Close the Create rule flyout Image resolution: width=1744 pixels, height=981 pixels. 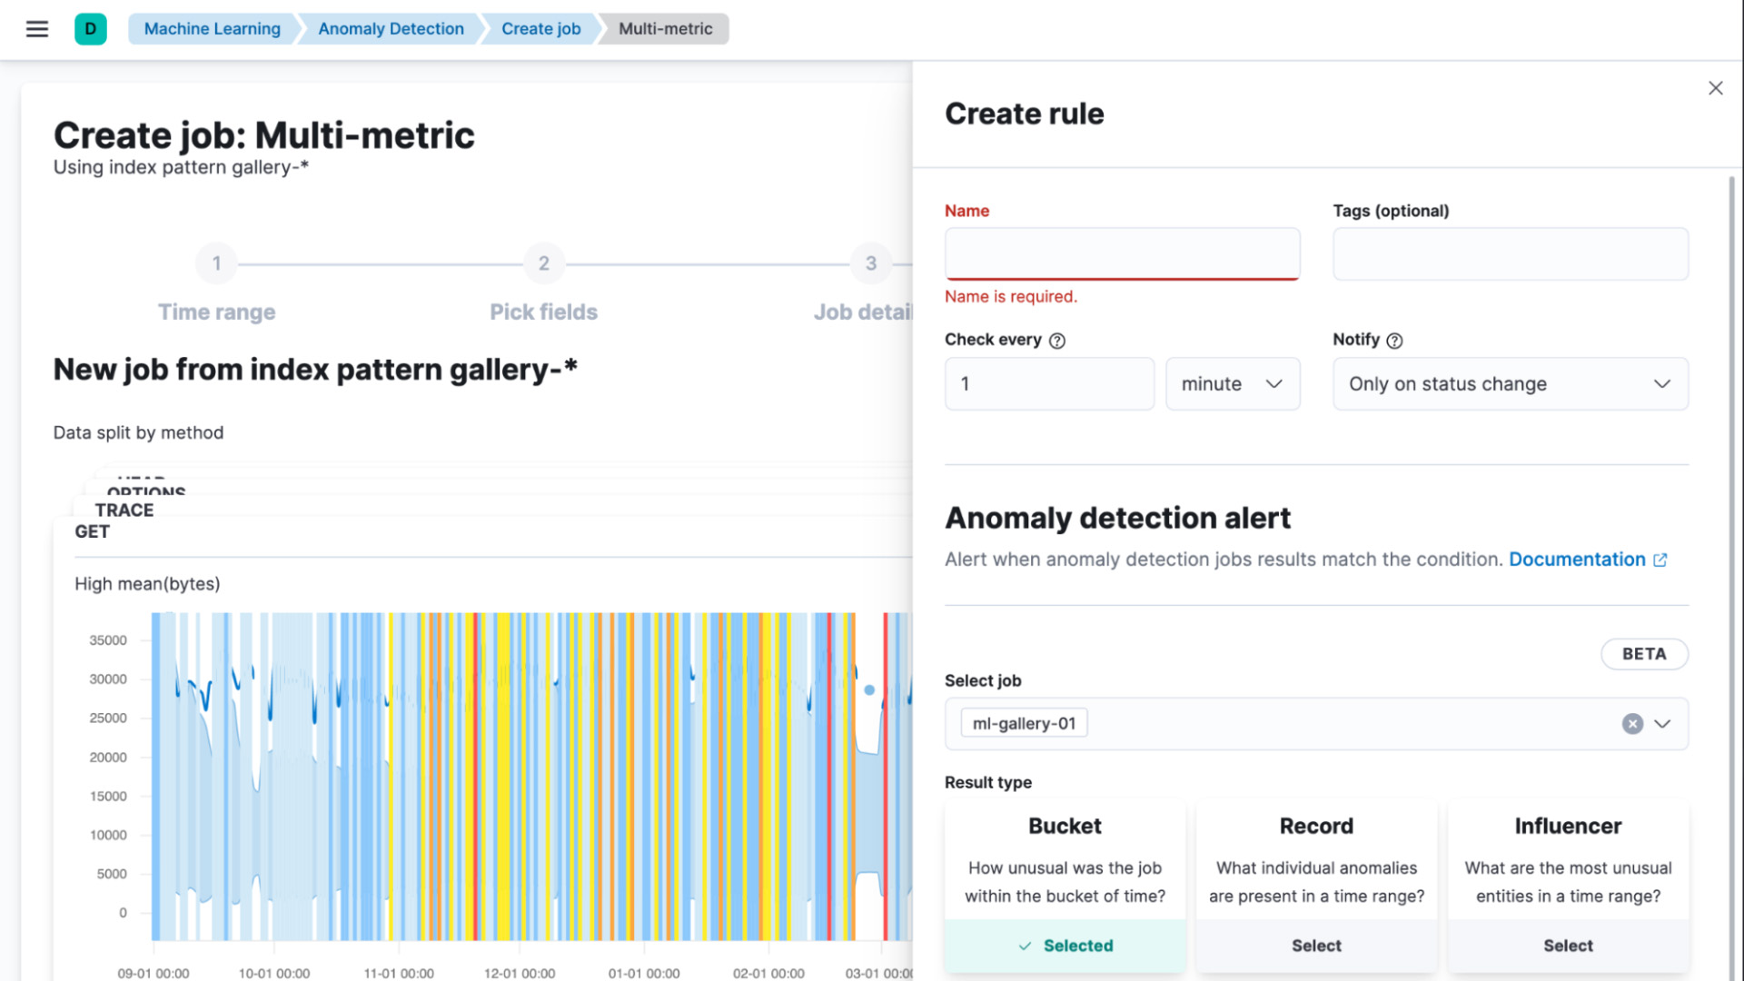click(x=1716, y=87)
